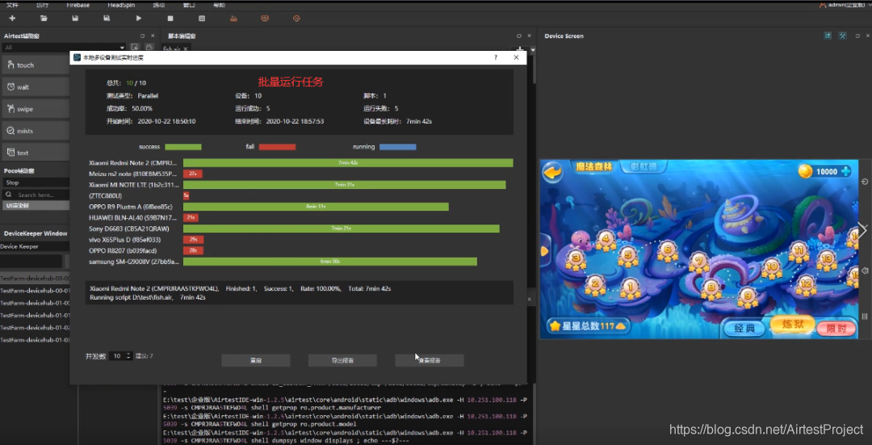Viewport: 872px width, 445px height.
Task: Open the HeadSpin menu
Action: click(x=119, y=5)
